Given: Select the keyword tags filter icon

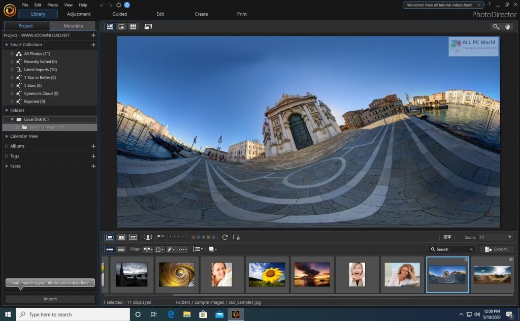Looking at the screenshot, I should 171,249.
